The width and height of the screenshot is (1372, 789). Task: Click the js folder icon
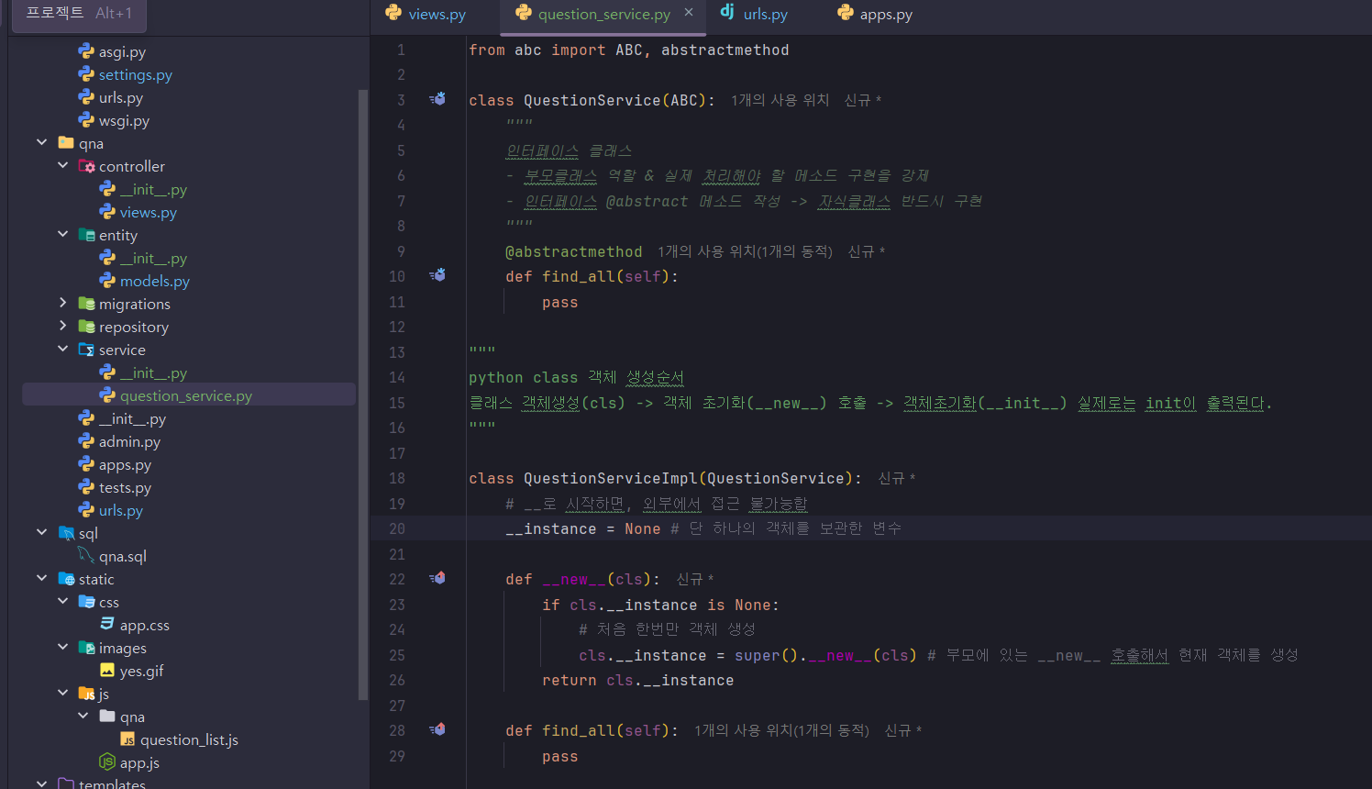(86, 694)
